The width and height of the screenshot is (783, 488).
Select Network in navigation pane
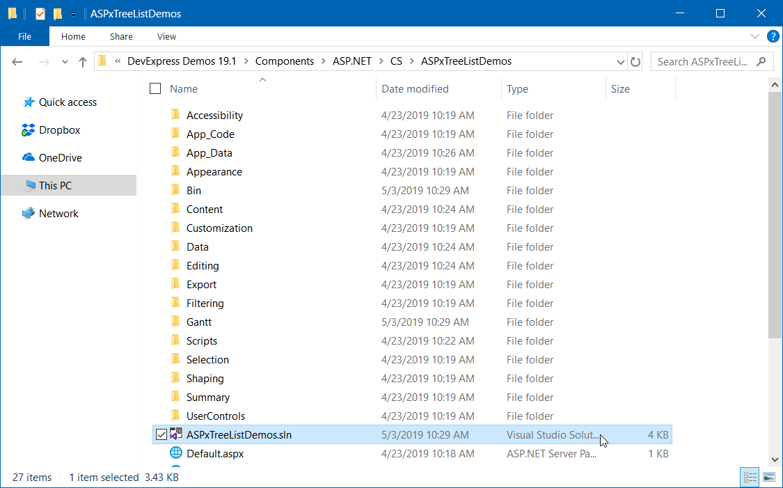pos(58,213)
